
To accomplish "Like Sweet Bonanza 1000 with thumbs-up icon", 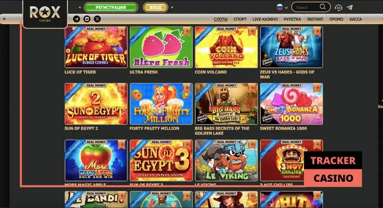I will (x=317, y=87).
